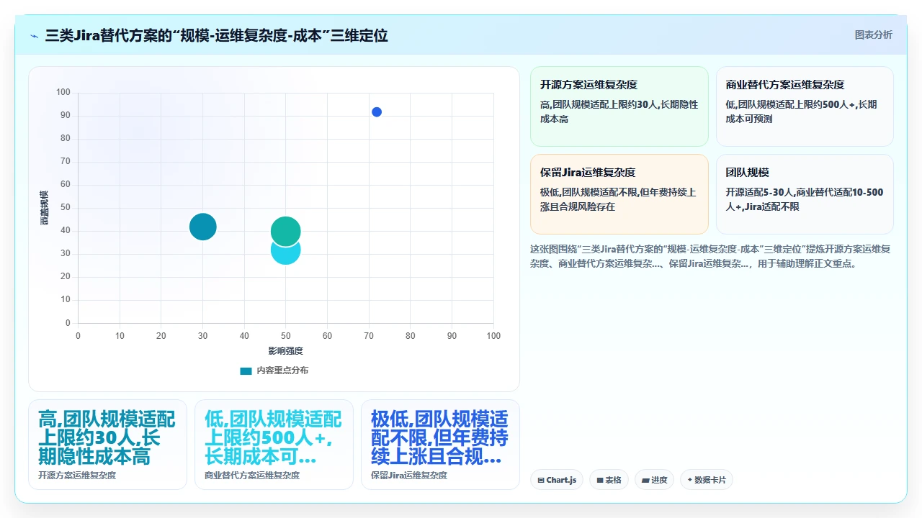The width and height of the screenshot is (922, 518).
Task: Open the 团队规模 info card
Action: [x=805, y=194]
